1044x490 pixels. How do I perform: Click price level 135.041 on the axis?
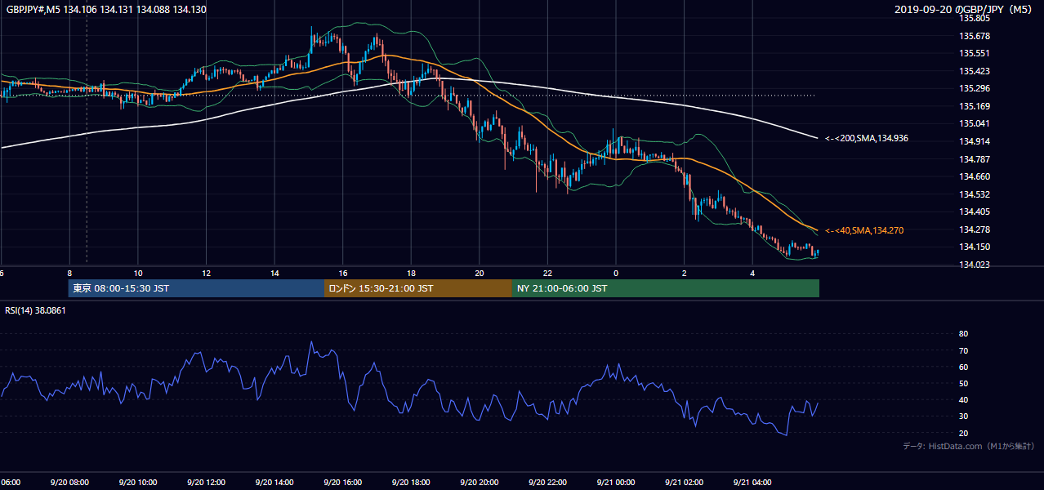click(974, 124)
